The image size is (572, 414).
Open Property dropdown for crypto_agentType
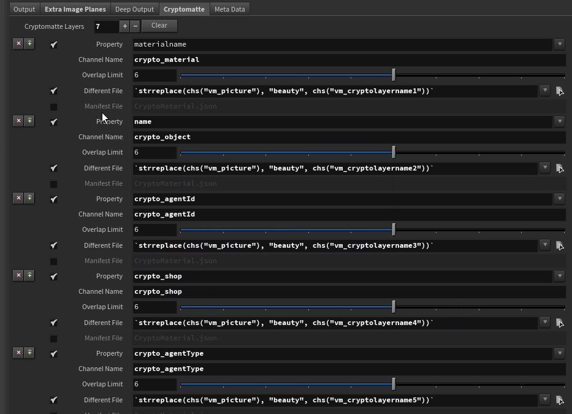[x=560, y=353]
